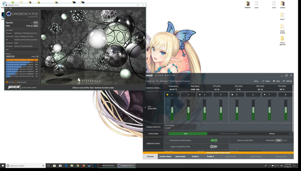The height and width of the screenshot is (171, 301).
Task: Toggle Legacy Compatibility Mode switch
Action: coord(214,147)
